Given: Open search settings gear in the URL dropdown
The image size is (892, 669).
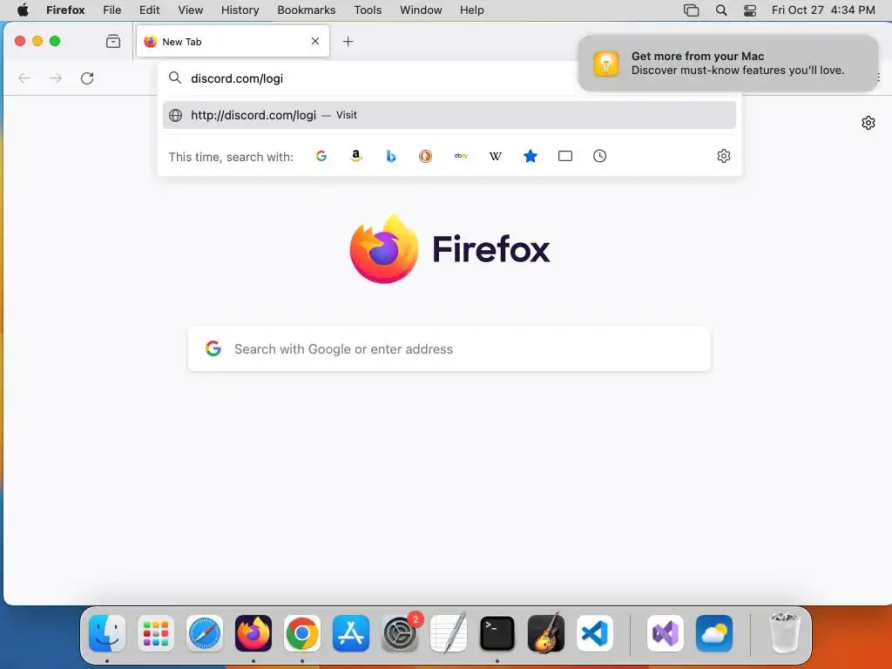Looking at the screenshot, I should (x=724, y=156).
